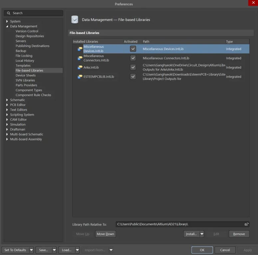Click the Cancel button

tap(225, 250)
